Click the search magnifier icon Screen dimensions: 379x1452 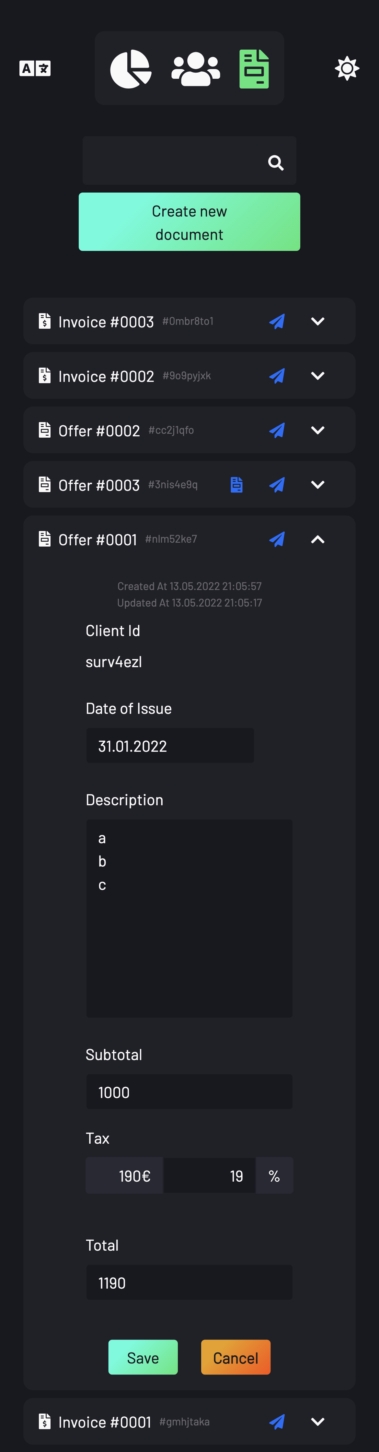point(275,162)
